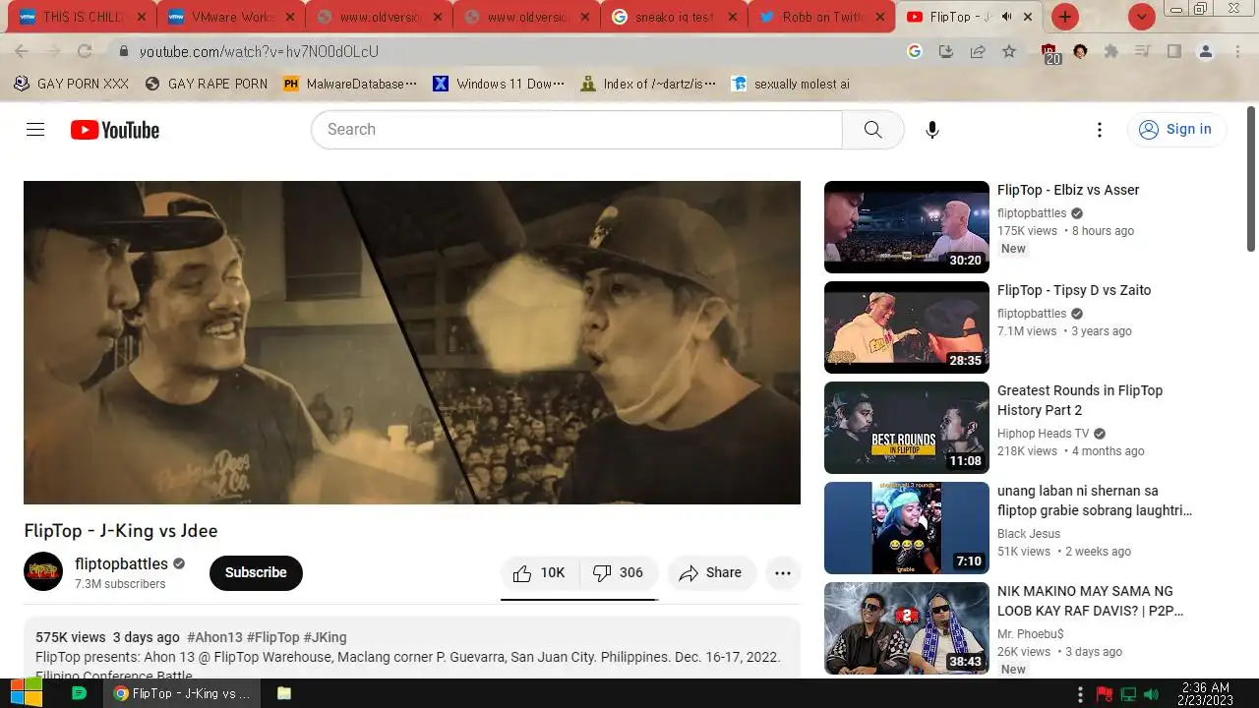This screenshot has width=1259, height=708.
Task: Click Sign in on YouTube
Action: pos(1175,130)
